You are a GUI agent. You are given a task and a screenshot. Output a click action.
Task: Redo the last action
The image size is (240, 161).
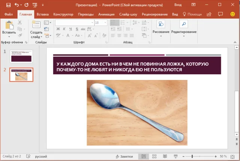[x=27, y=5]
